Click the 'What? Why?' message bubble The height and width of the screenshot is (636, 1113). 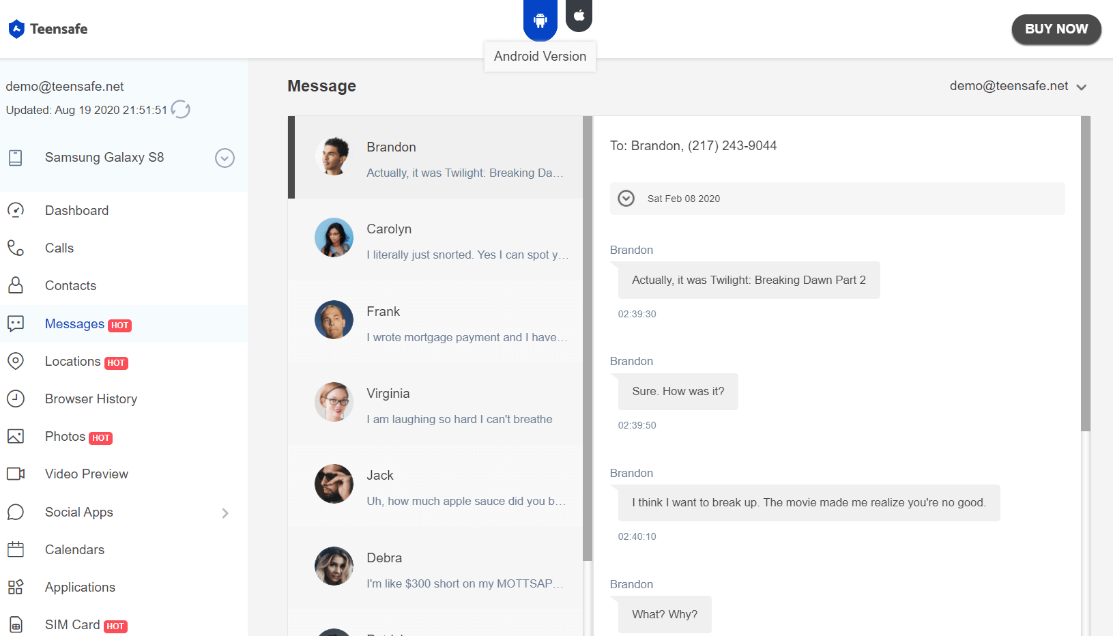point(665,614)
